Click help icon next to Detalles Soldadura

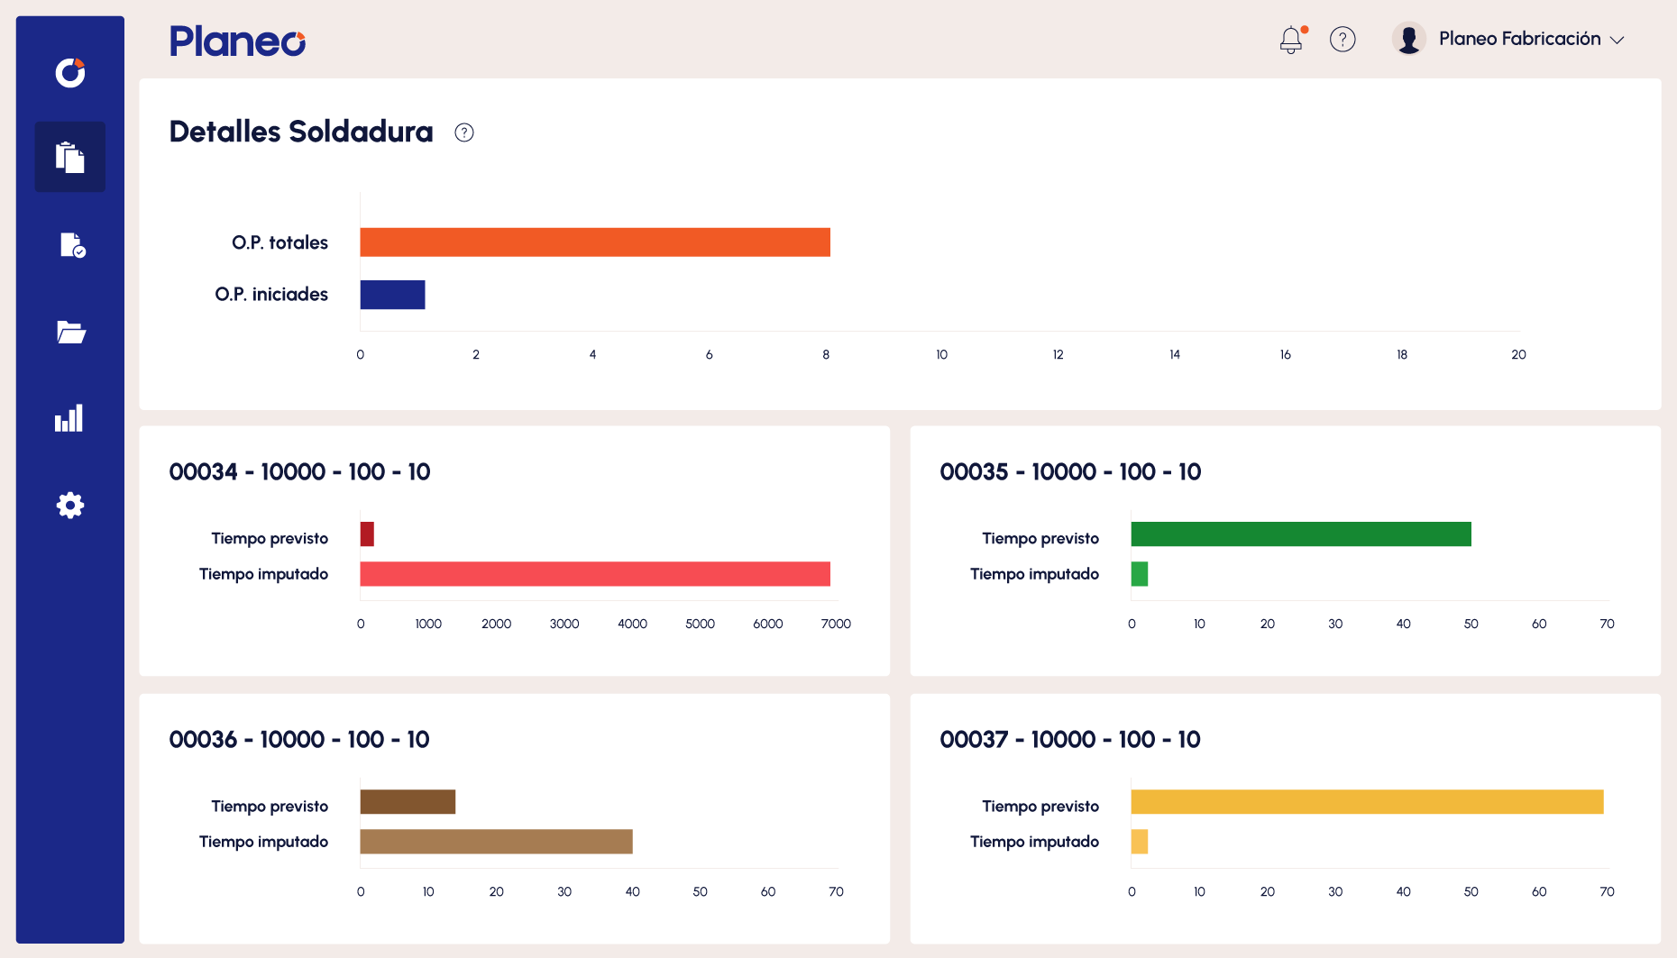coord(463,132)
